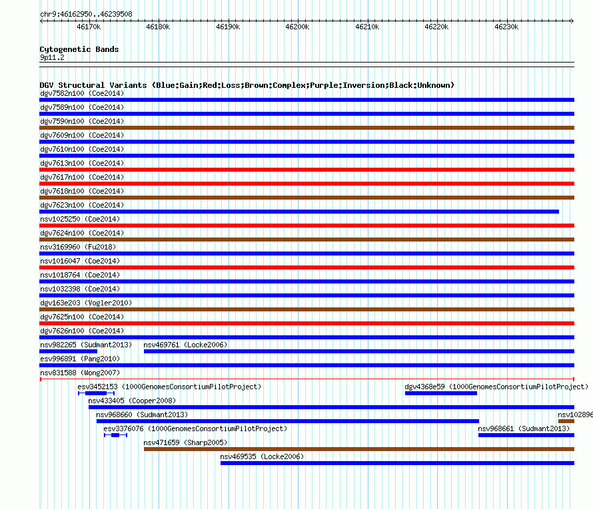Click the DGV Structural Variants track title

(247, 85)
